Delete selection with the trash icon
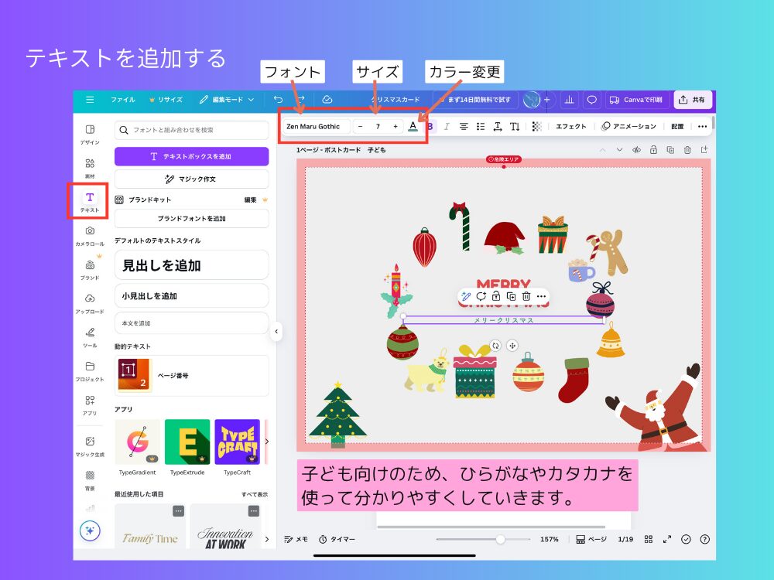774x580 pixels. (526, 297)
